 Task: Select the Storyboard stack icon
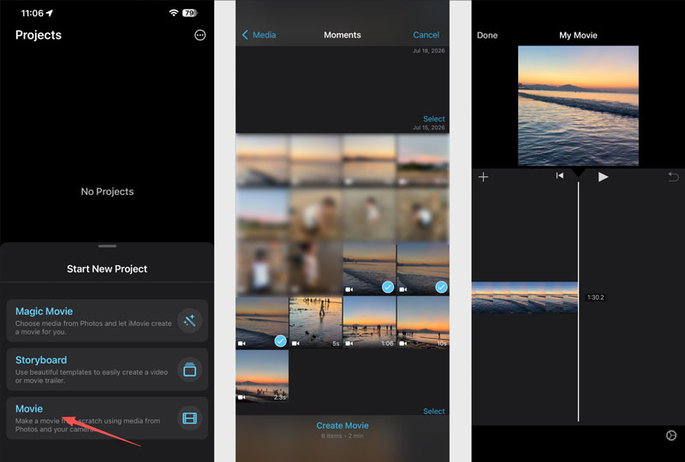(189, 370)
